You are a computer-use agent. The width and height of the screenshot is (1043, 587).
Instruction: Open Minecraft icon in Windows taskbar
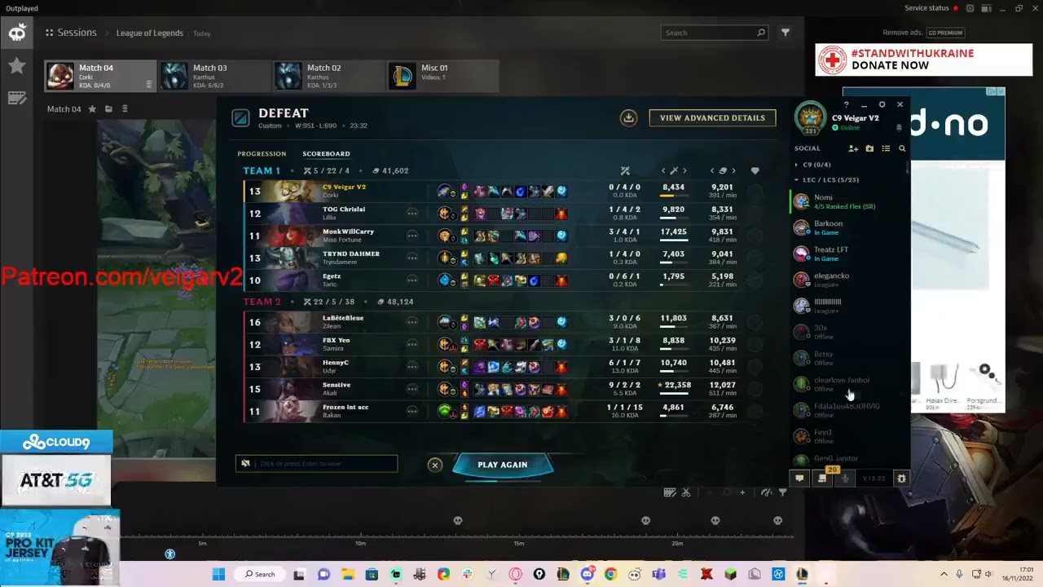click(x=731, y=574)
